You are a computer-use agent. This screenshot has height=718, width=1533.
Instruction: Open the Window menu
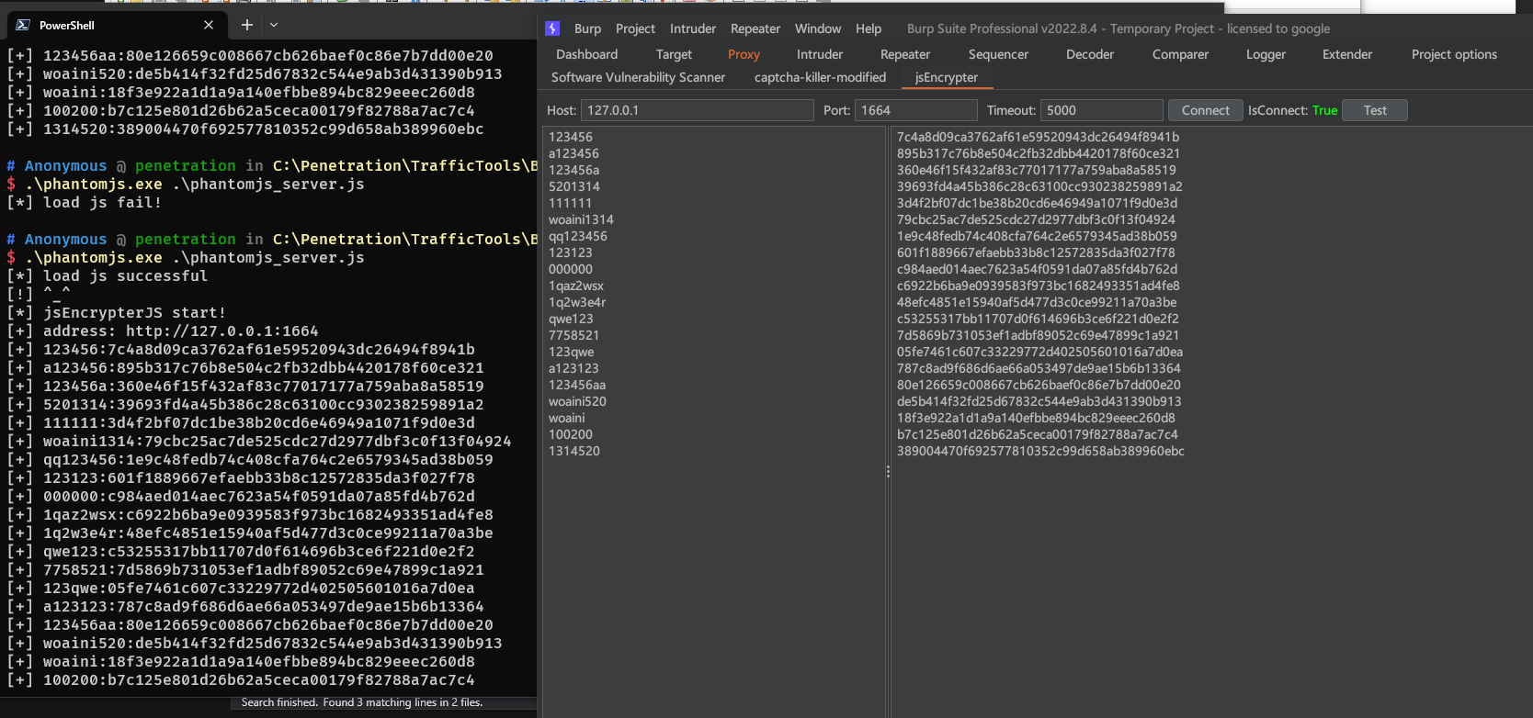[818, 28]
